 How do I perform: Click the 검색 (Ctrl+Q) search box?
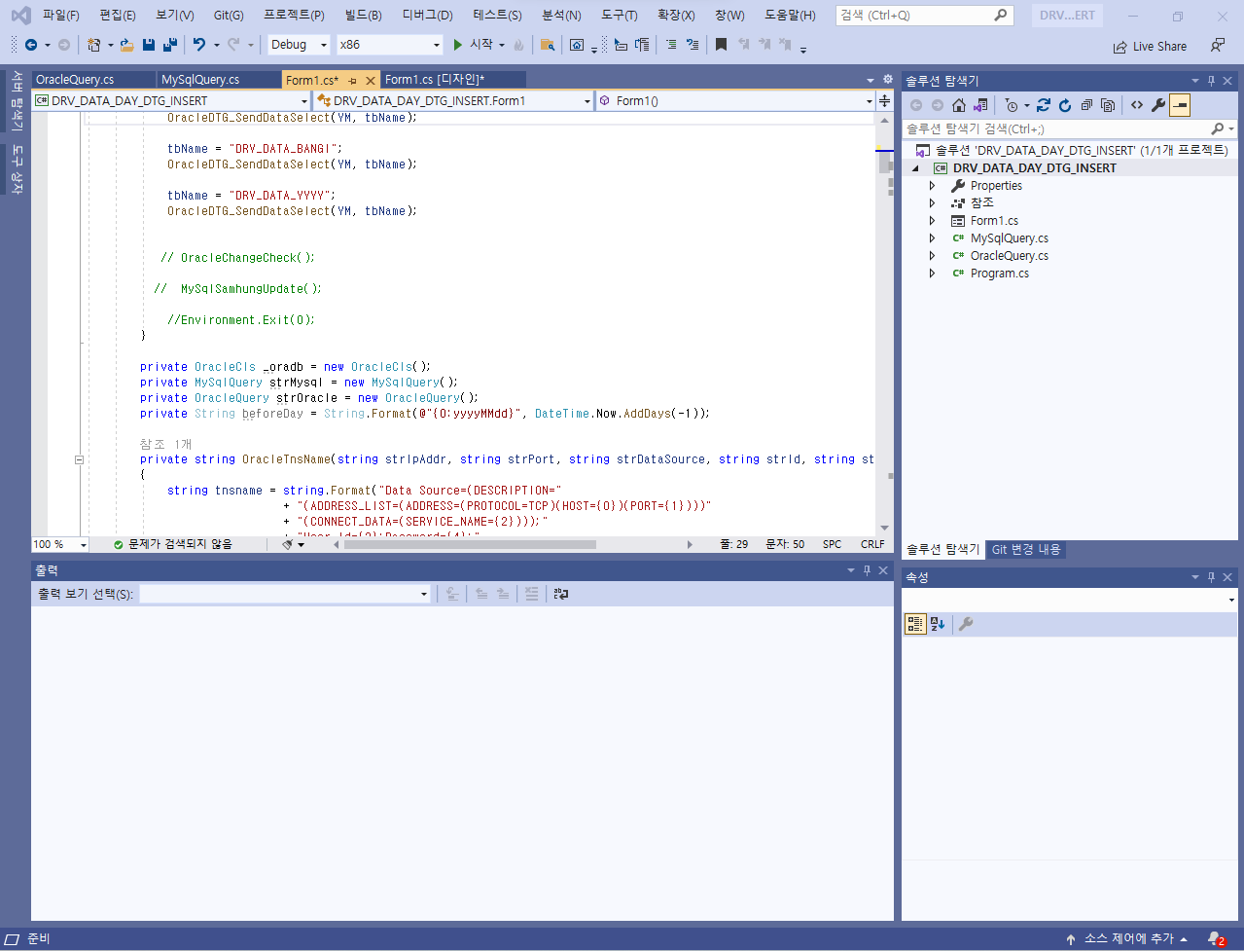coord(924,15)
